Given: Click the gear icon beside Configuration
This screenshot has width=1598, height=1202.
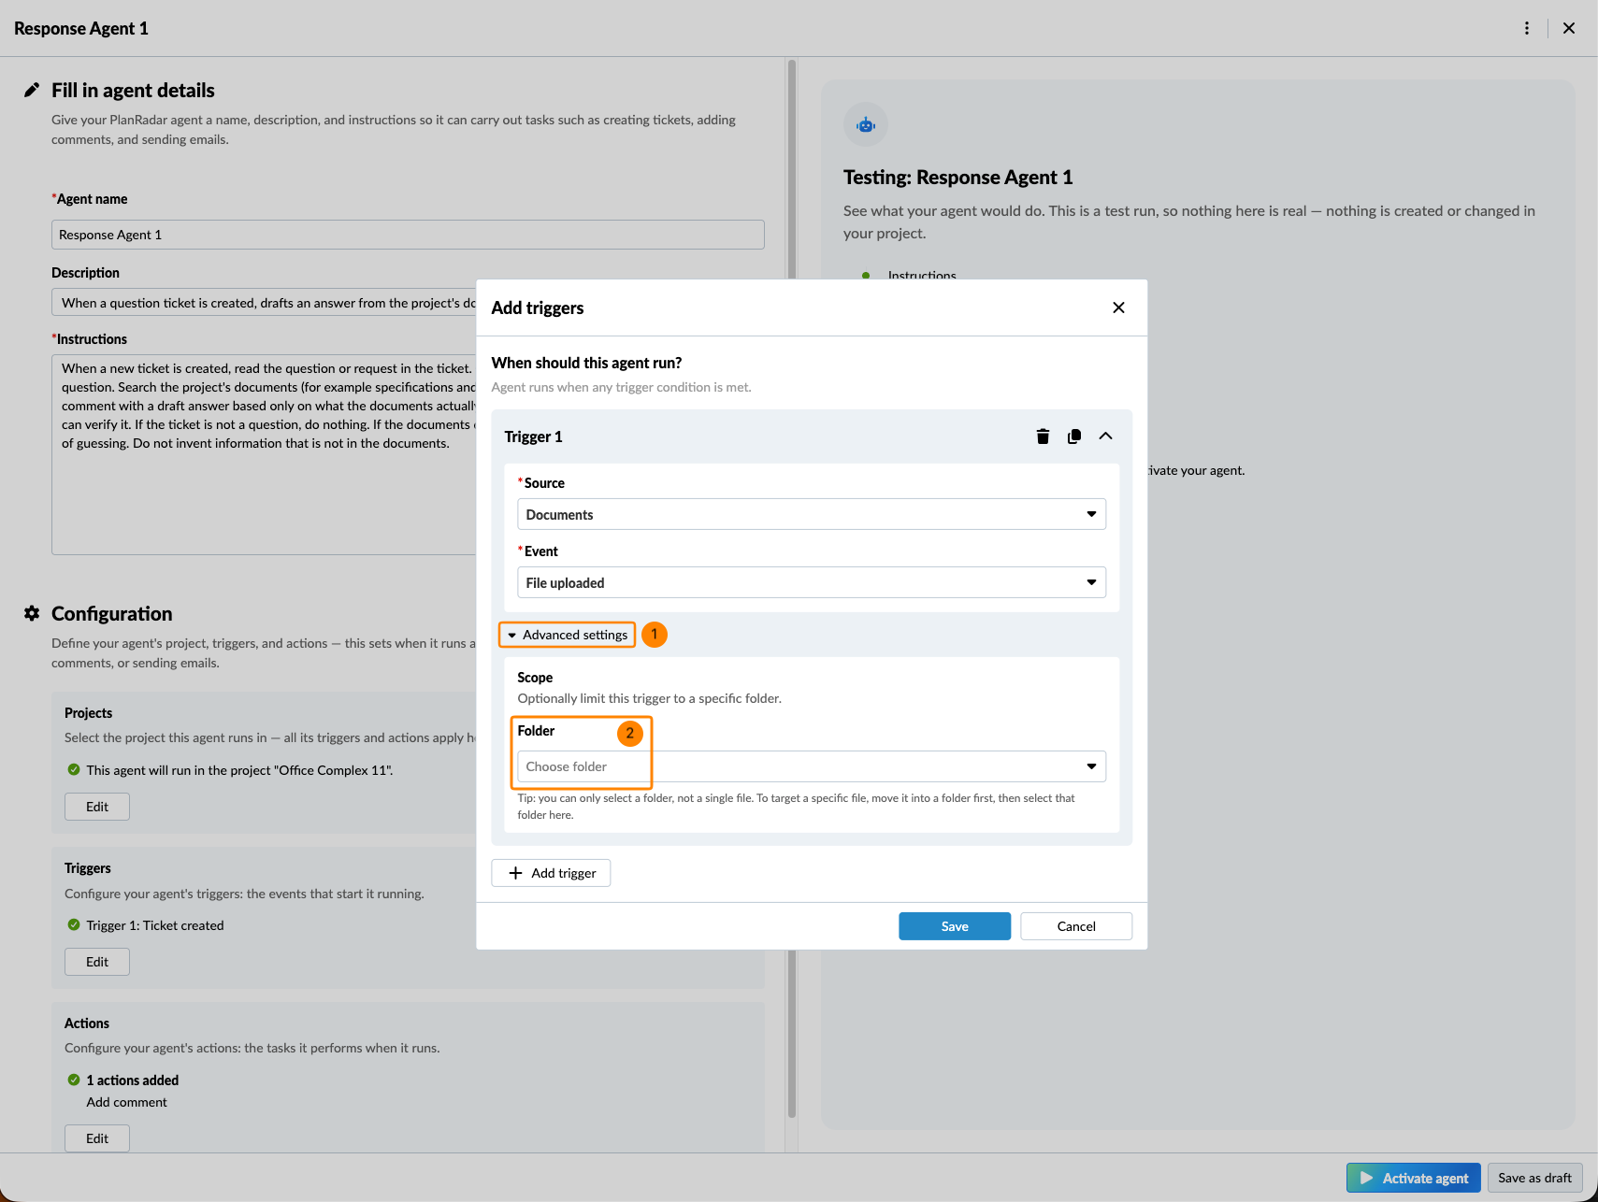Looking at the screenshot, I should click(32, 613).
